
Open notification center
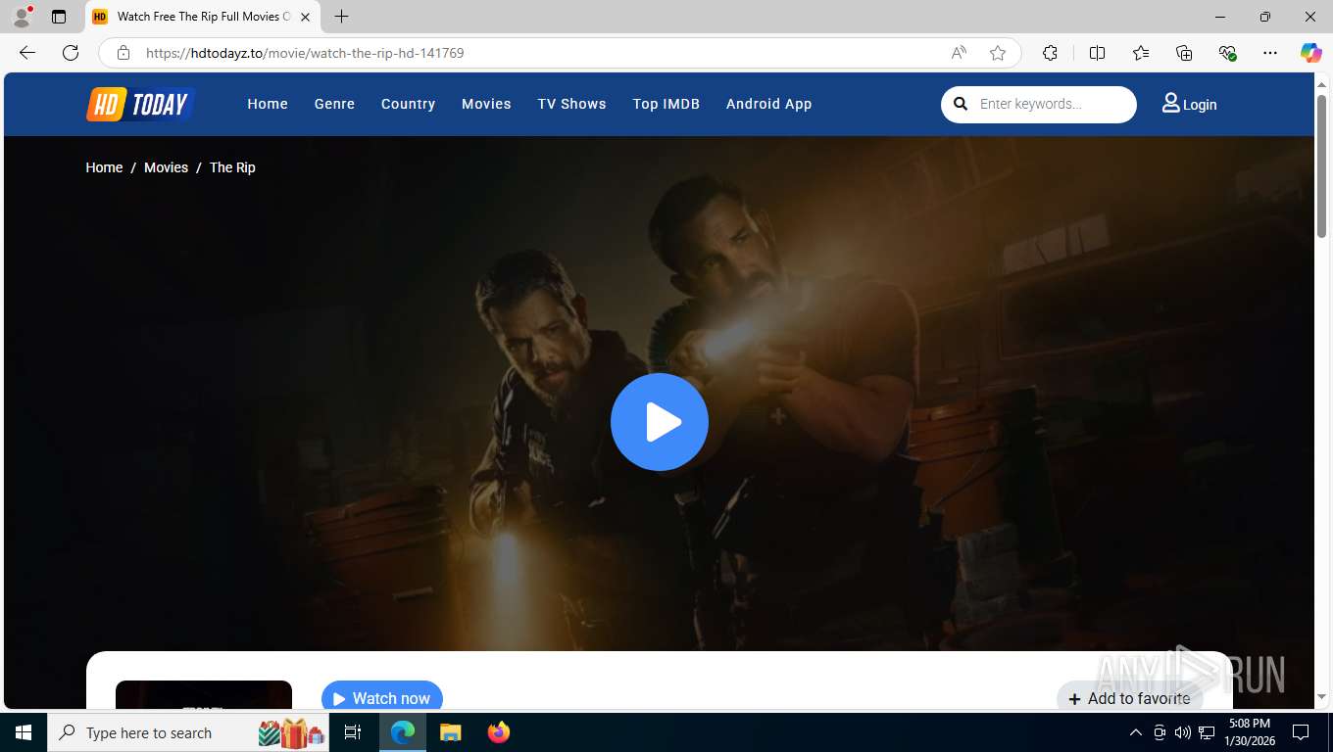point(1301,732)
